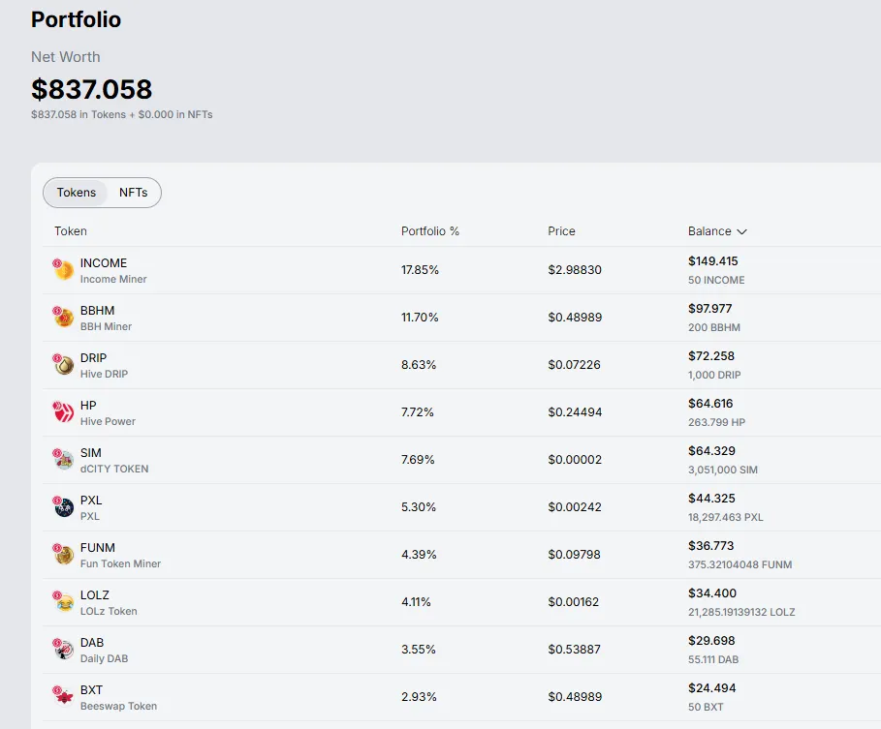Click the dCITY TOKEN subtitle

pyautogui.click(x=114, y=469)
